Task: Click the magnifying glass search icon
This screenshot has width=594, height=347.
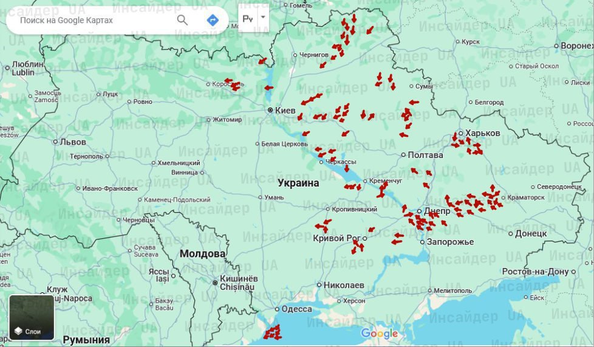Action: 182,20
